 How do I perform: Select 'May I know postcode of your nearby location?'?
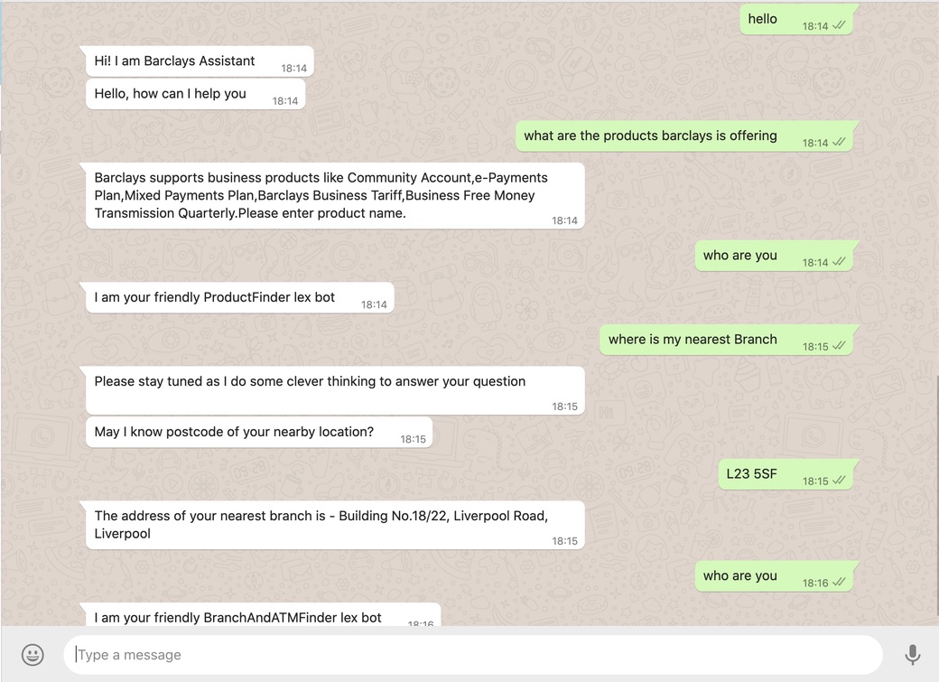pos(259,432)
